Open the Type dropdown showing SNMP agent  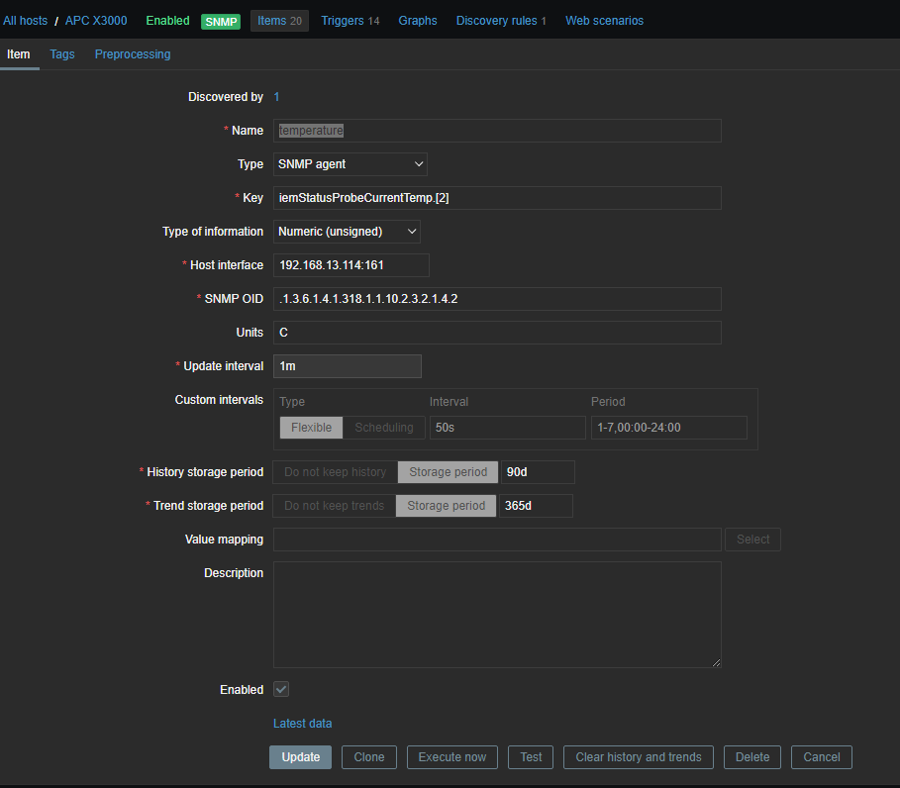click(x=350, y=164)
